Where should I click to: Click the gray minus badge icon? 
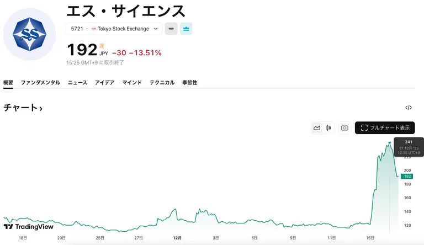171,29
